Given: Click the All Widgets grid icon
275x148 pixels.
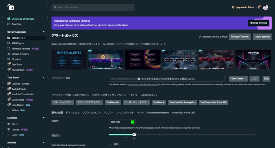Looking at the screenshot, I should click(x=8, y=43).
